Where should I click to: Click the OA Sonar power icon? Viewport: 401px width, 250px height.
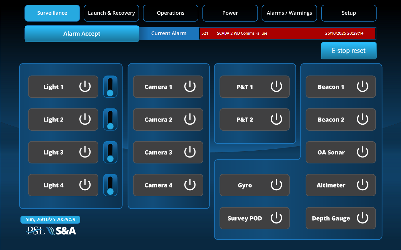tap(362, 152)
